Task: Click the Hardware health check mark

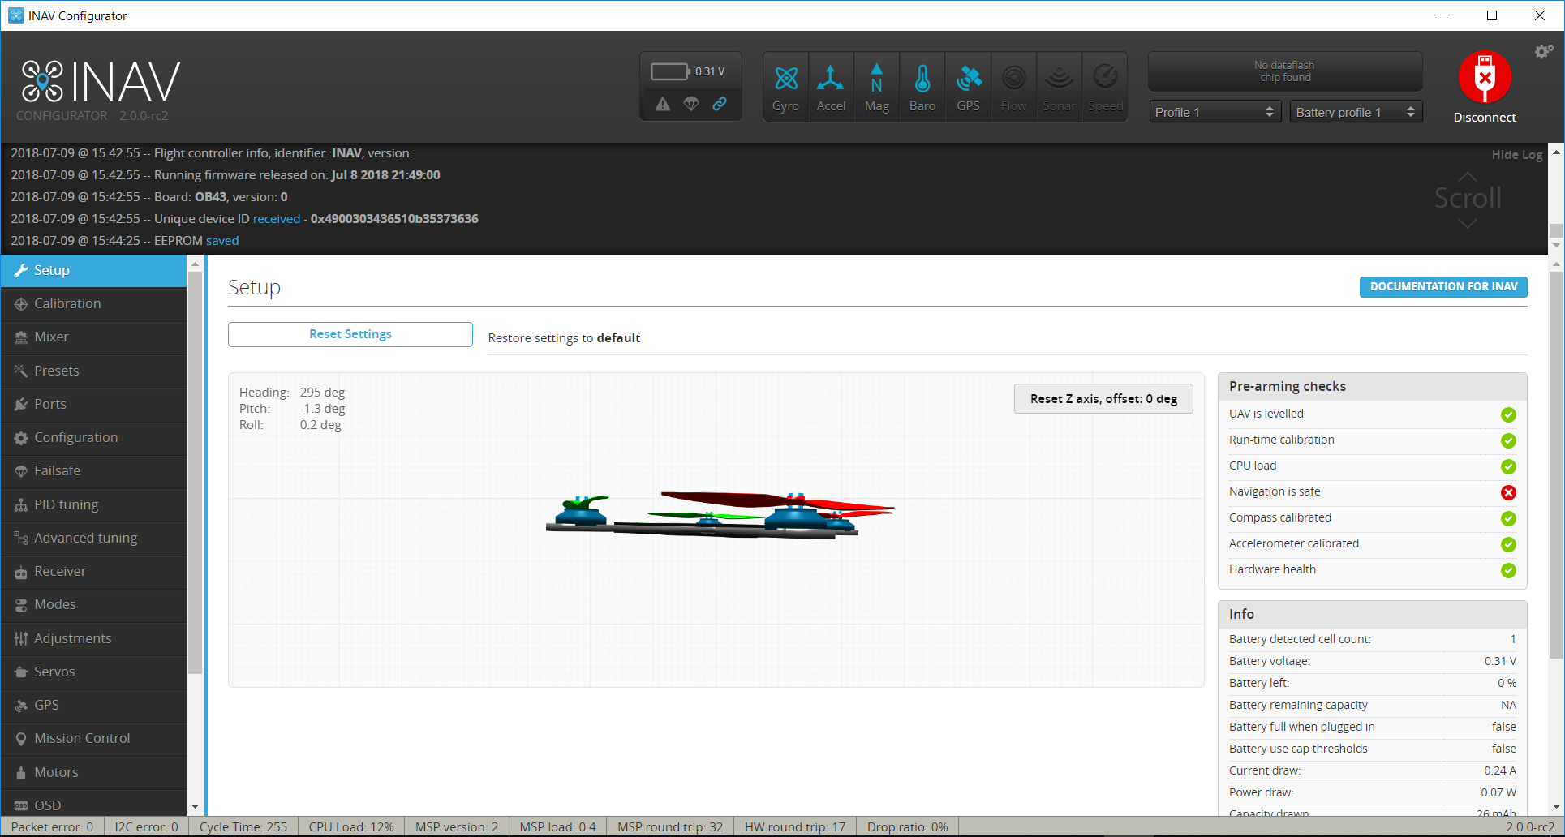Action: pos(1508,570)
